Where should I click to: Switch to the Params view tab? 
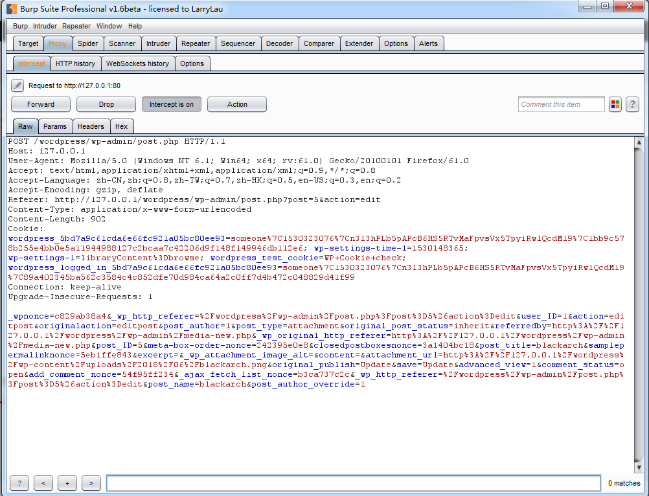pyautogui.click(x=54, y=126)
